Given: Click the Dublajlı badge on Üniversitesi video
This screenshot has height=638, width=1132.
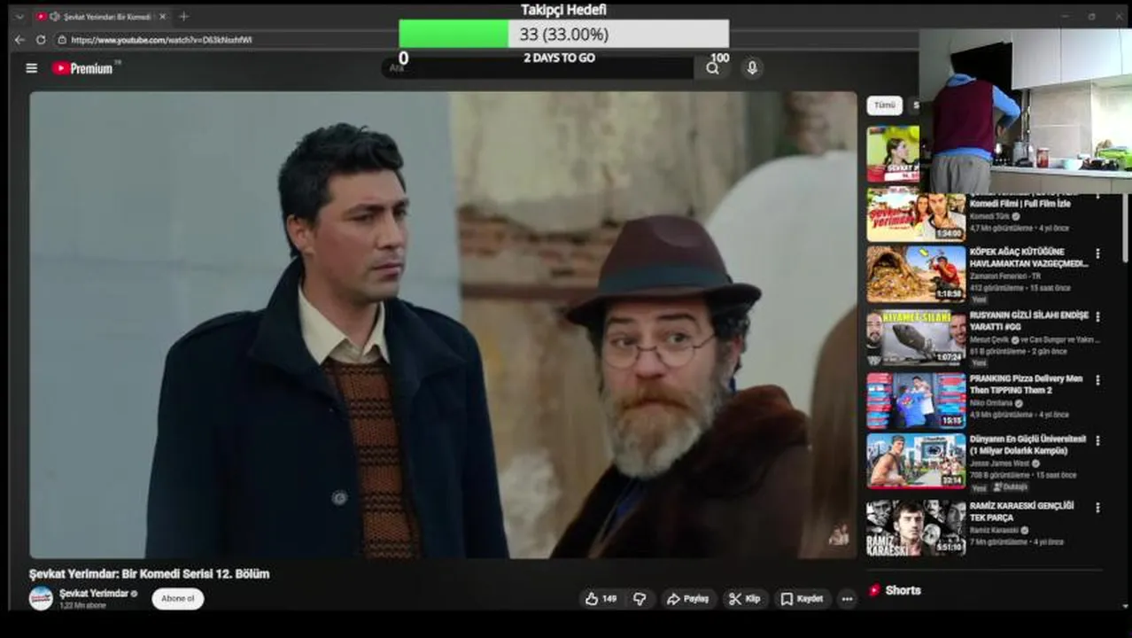Looking at the screenshot, I should (x=1010, y=487).
